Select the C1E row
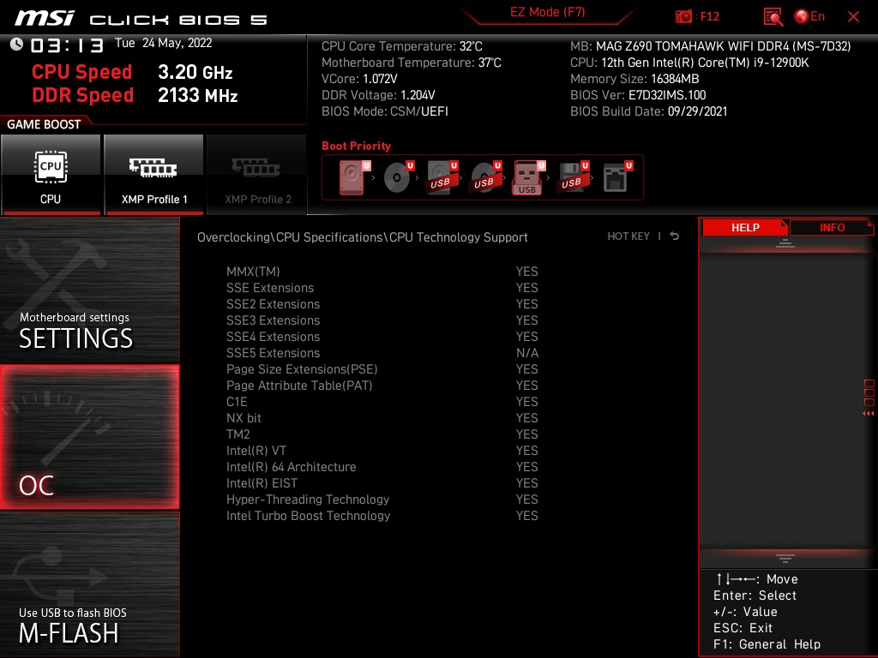 (382, 402)
